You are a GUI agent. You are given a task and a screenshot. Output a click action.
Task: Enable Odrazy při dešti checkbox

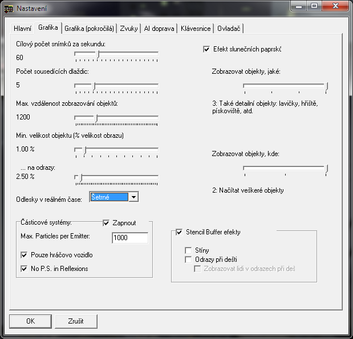(x=188, y=260)
